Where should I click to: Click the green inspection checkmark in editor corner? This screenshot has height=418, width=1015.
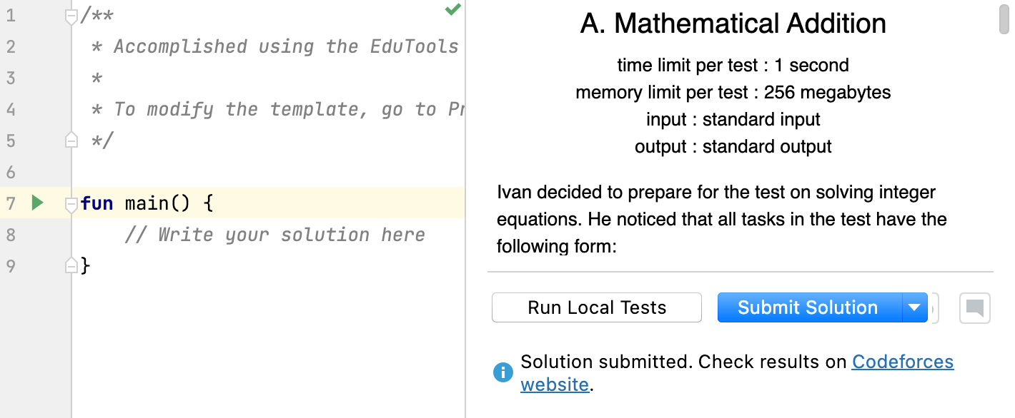tap(452, 10)
